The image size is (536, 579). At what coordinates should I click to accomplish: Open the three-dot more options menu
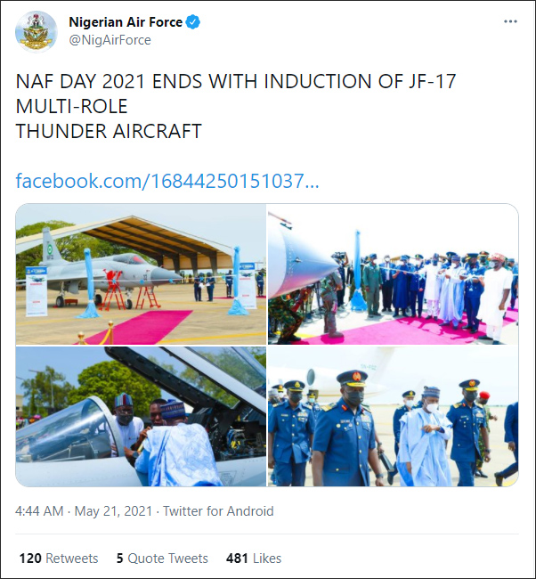510,21
